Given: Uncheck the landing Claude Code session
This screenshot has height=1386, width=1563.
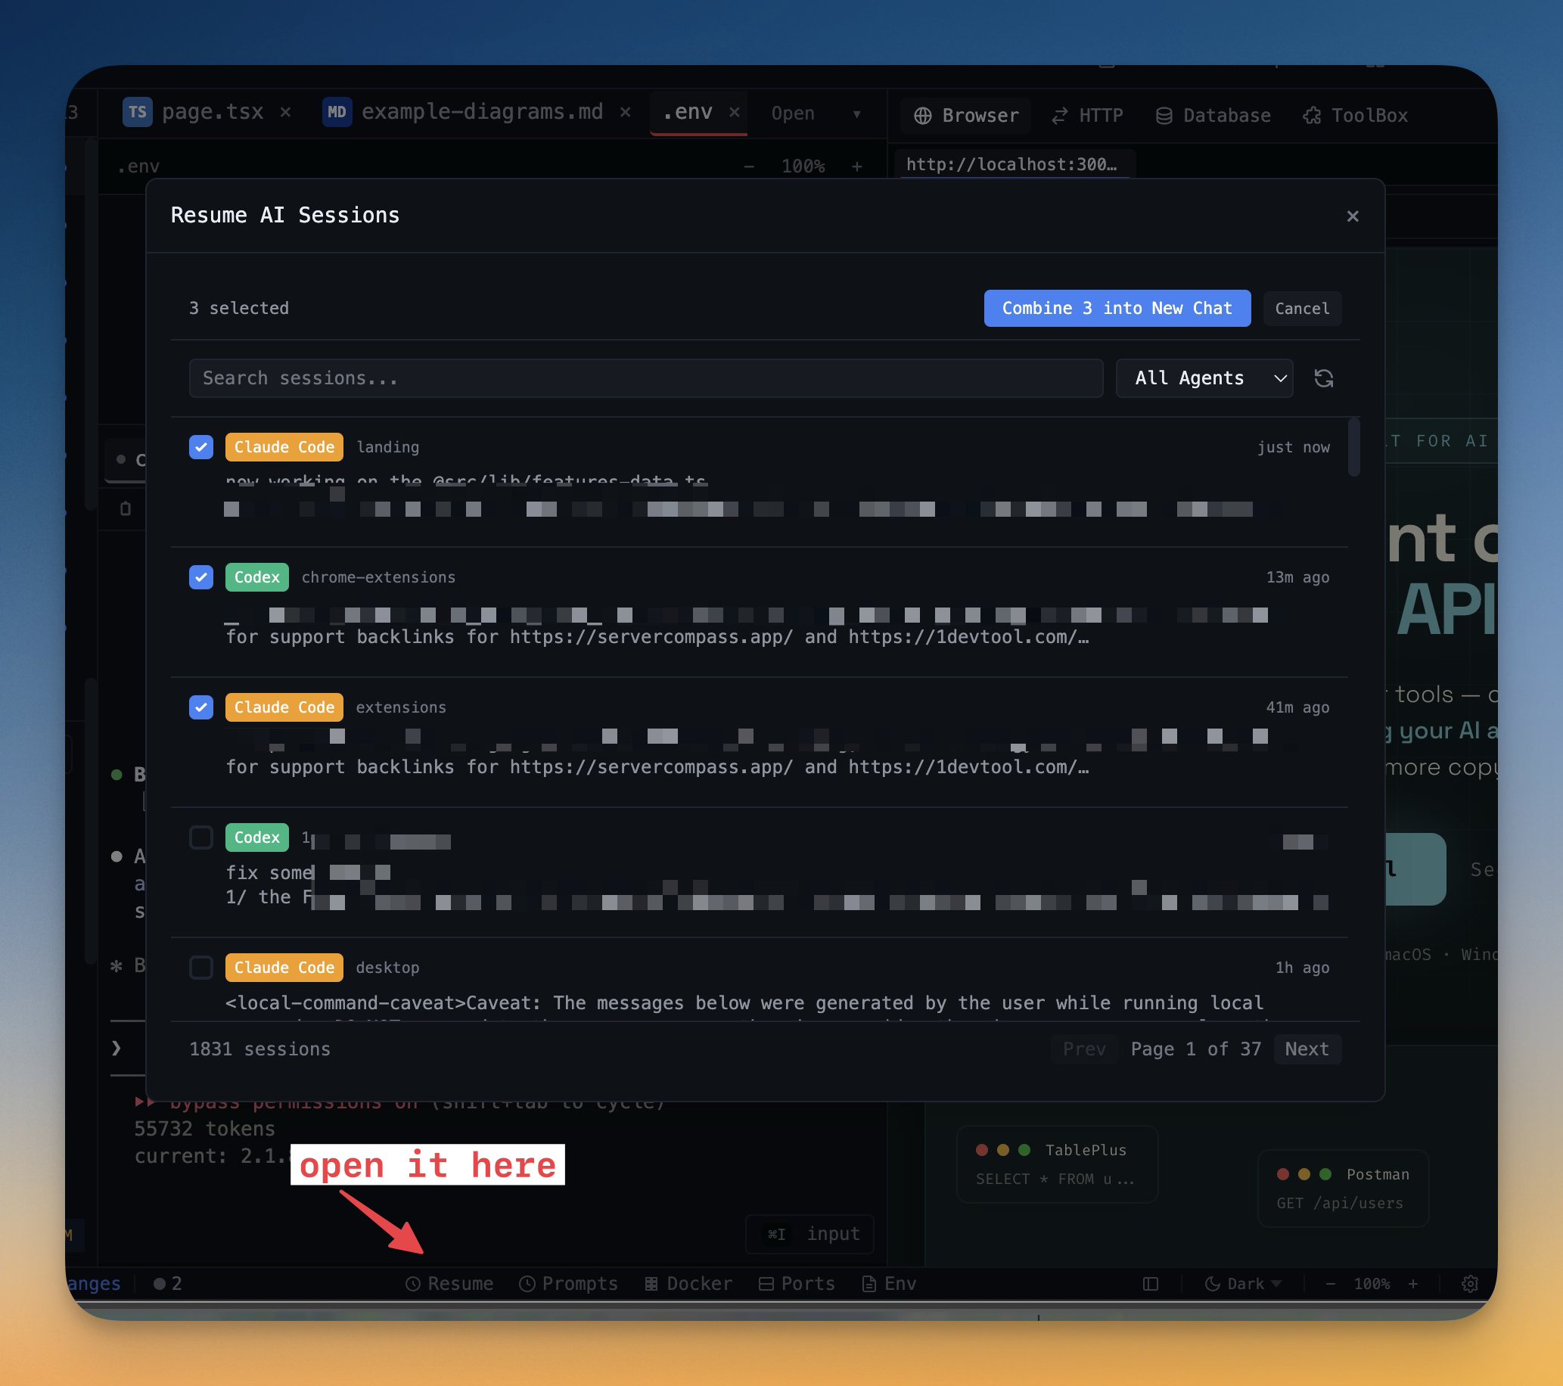Looking at the screenshot, I should 201,446.
